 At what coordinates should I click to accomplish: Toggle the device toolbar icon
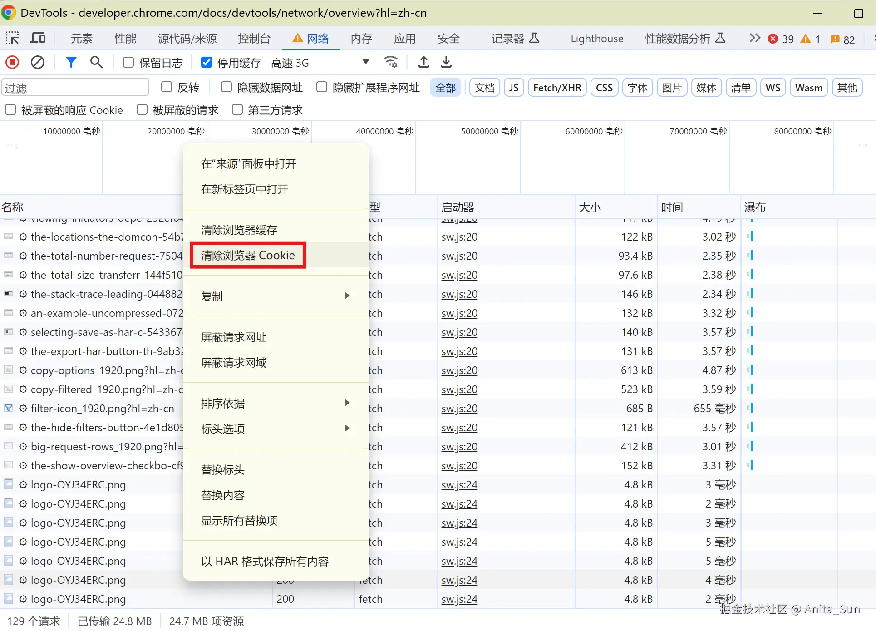pos(38,38)
